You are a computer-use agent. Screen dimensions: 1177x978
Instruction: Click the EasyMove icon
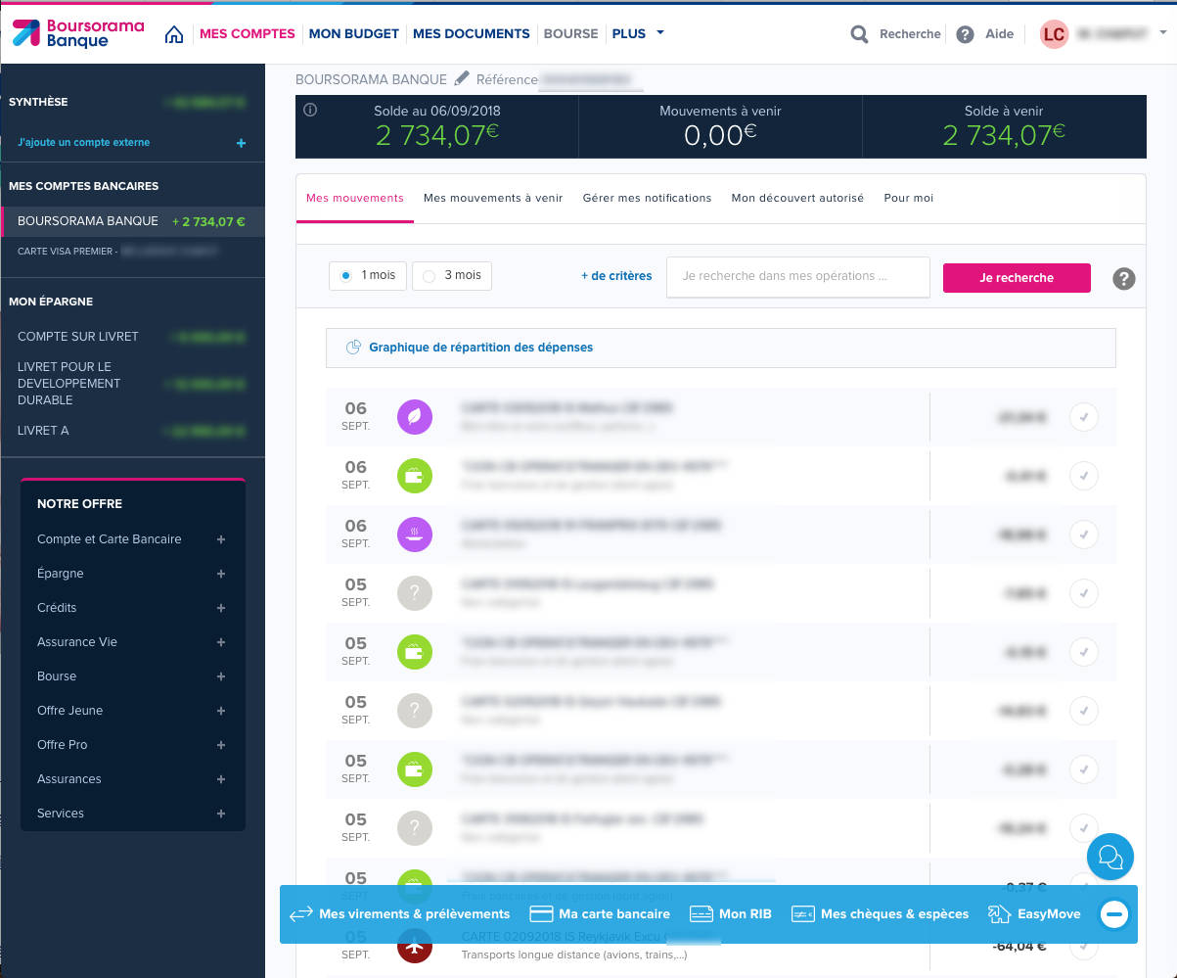coord(999,914)
